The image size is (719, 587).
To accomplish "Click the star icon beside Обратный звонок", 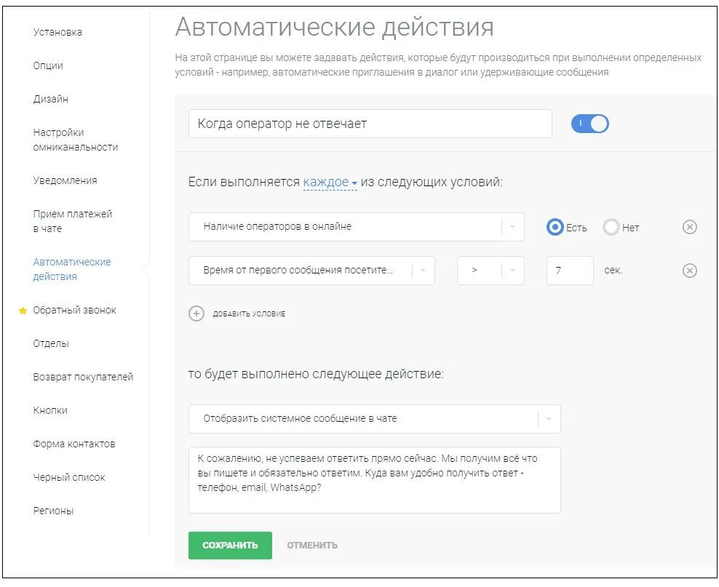I will tap(23, 311).
